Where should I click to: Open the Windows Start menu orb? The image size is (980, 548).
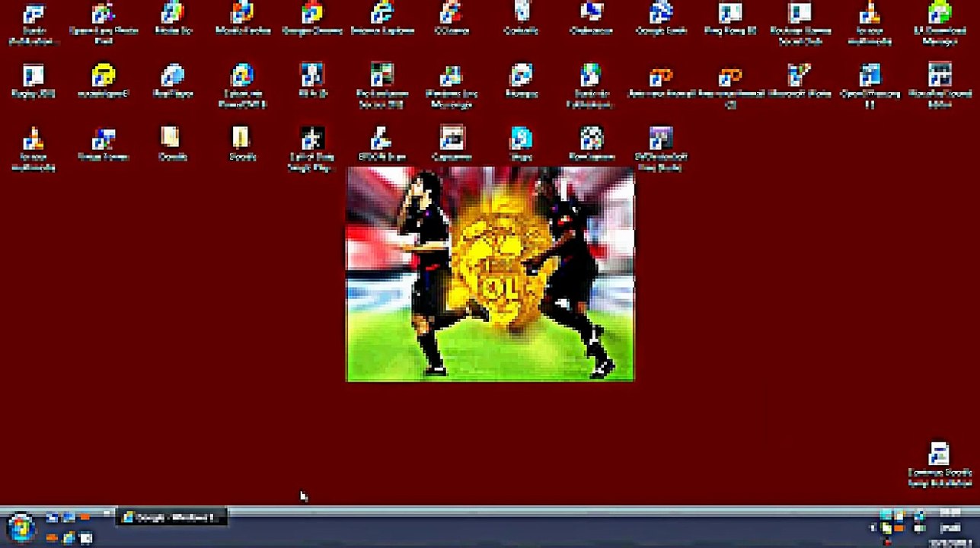coord(21,527)
